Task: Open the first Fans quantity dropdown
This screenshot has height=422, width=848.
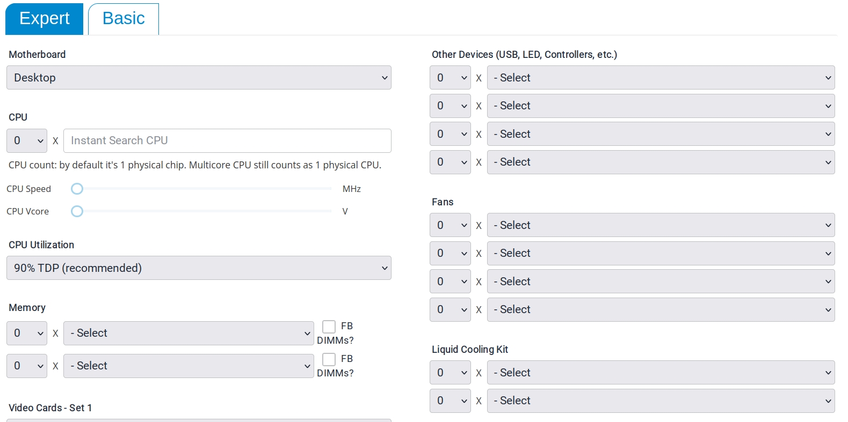Action: point(450,225)
